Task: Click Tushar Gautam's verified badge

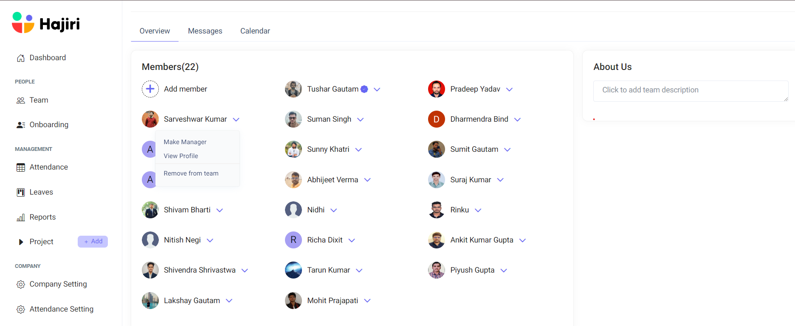Action: tap(364, 89)
